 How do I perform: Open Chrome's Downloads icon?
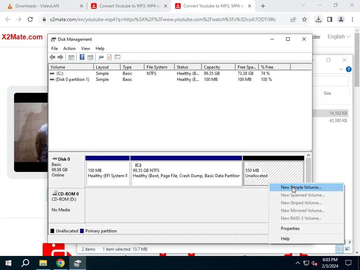[x=318, y=20]
